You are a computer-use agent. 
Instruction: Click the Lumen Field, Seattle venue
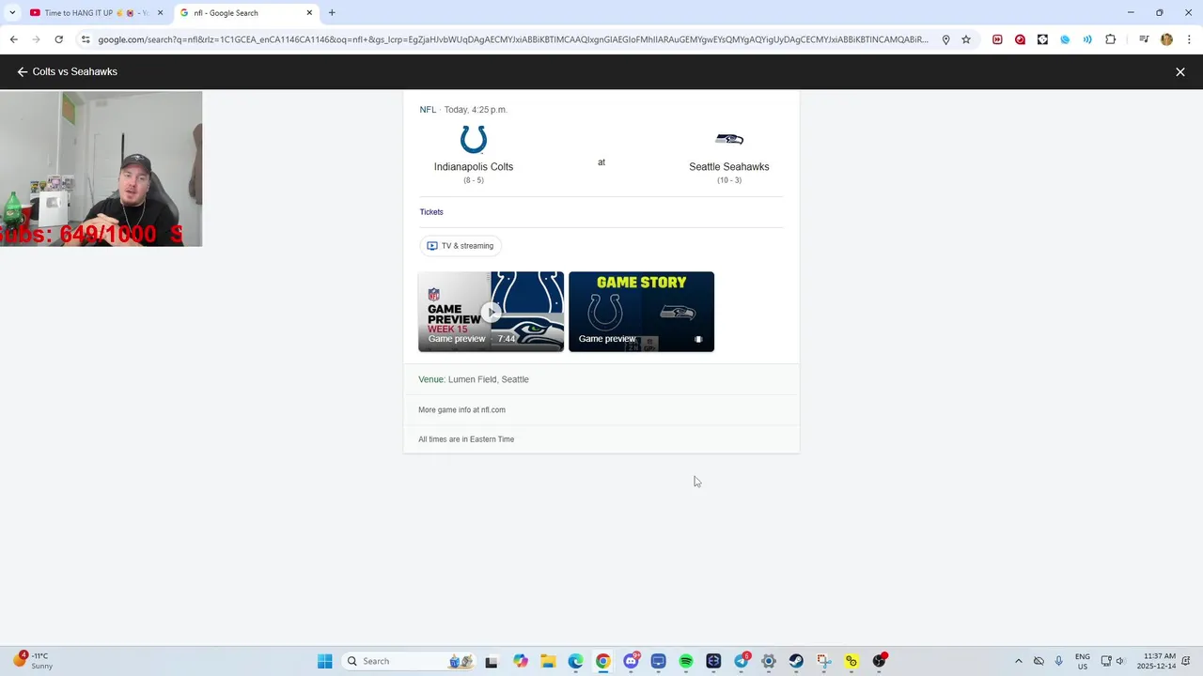489,379
